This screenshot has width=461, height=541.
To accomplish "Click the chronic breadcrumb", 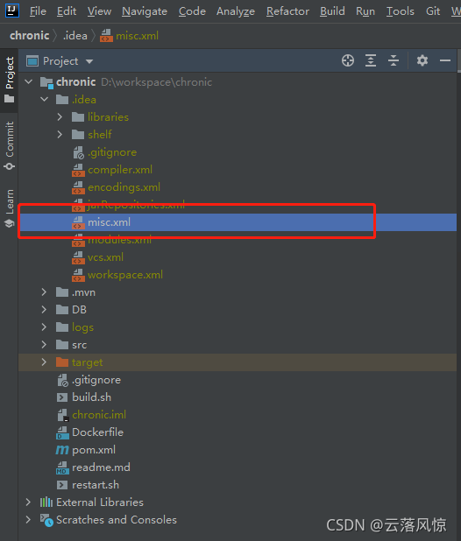I will click(x=29, y=36).
